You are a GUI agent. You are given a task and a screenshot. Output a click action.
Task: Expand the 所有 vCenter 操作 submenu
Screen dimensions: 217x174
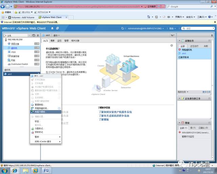click(45, 141)
